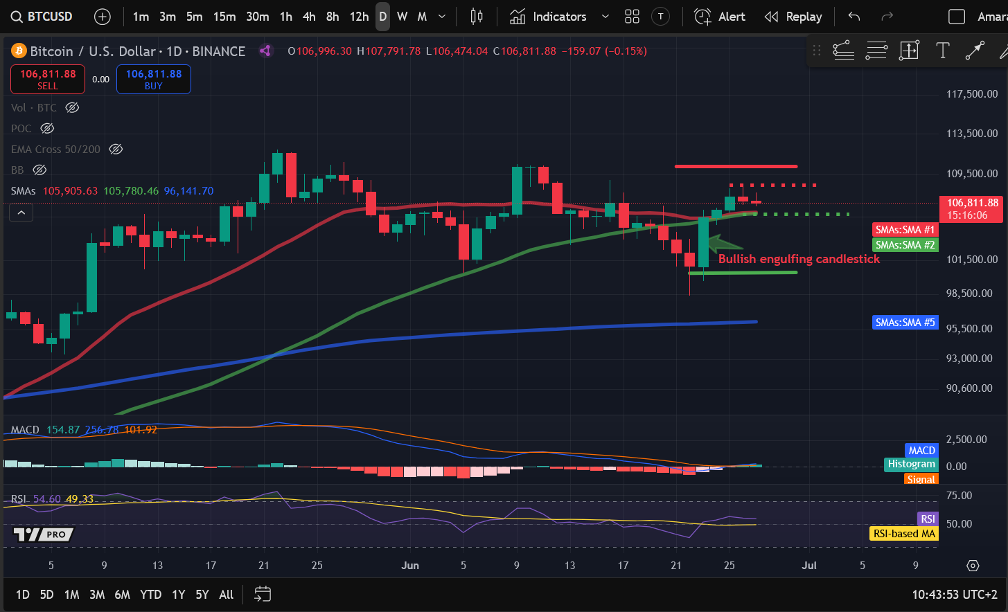The height and width of the screenshot is (612, 1008).
Task: Select the horizontal line drawing tool
Action: pos(876,50)
